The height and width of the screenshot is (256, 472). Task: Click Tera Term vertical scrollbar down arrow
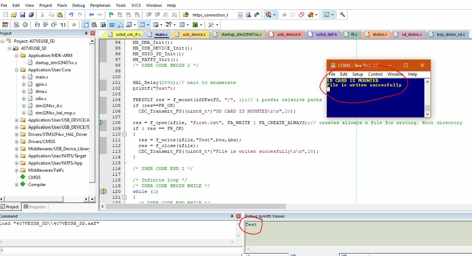tap(427, 114)
